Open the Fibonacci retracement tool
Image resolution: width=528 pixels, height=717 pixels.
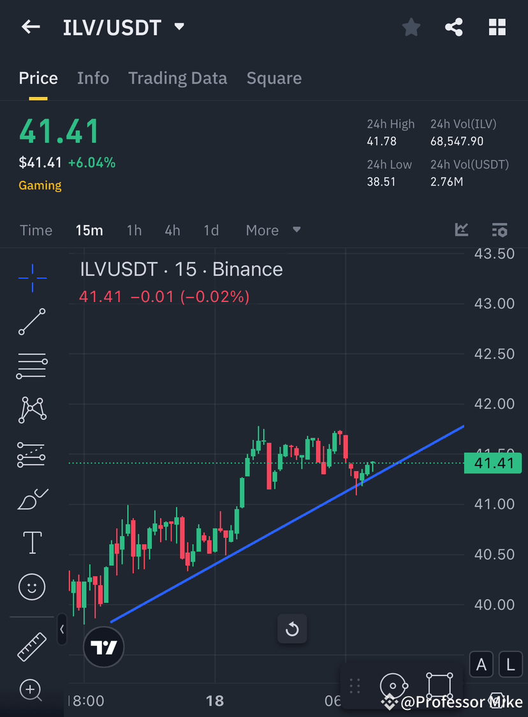(32, 366)
